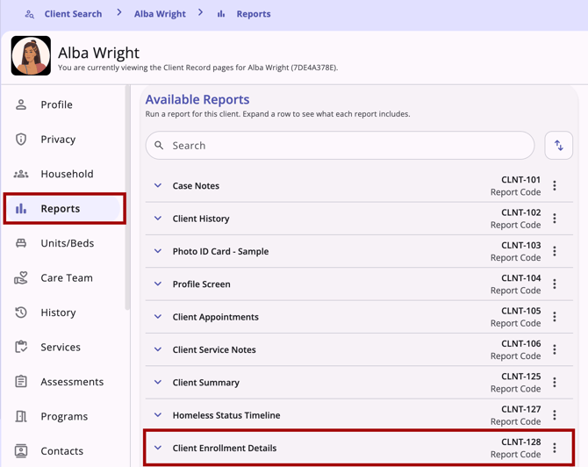
Task: Click the magnifier icon in search box
Action: click(159, 145)
